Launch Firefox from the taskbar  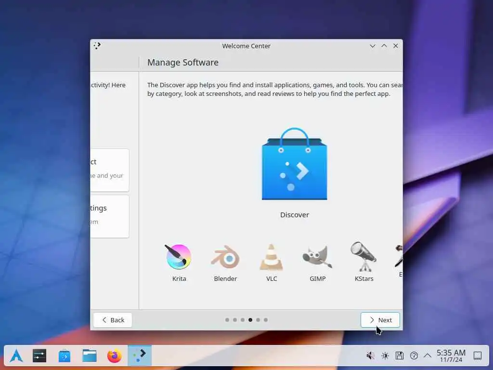click(114, 356)
